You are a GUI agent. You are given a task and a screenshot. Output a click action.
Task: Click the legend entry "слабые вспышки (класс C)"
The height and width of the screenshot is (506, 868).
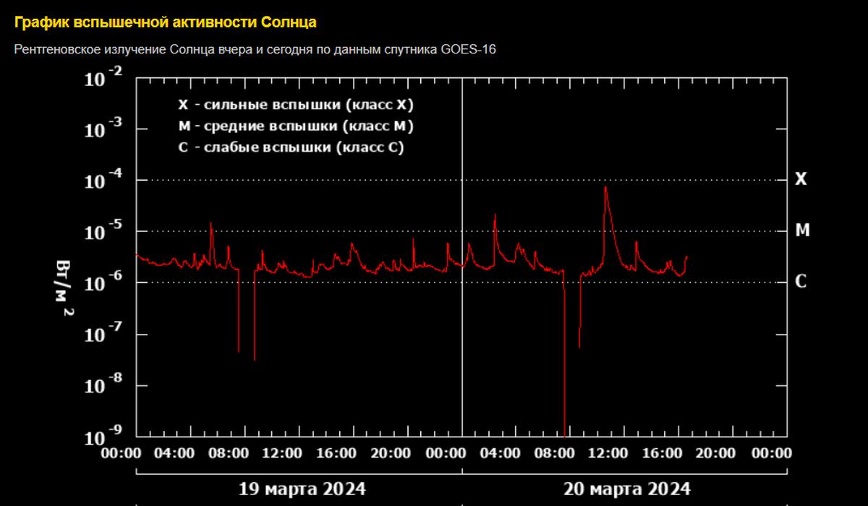point(291,147)
